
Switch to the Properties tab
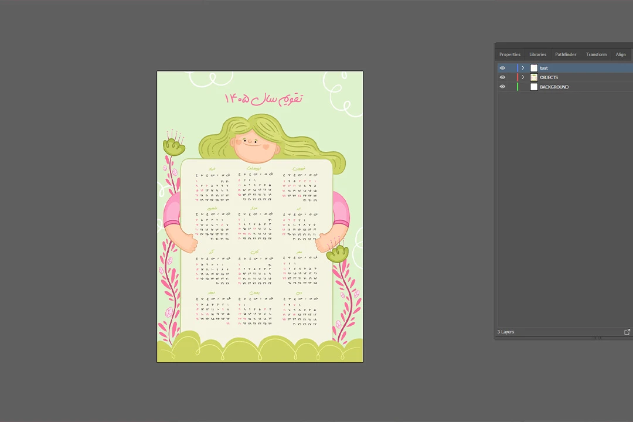pos(509,55)
